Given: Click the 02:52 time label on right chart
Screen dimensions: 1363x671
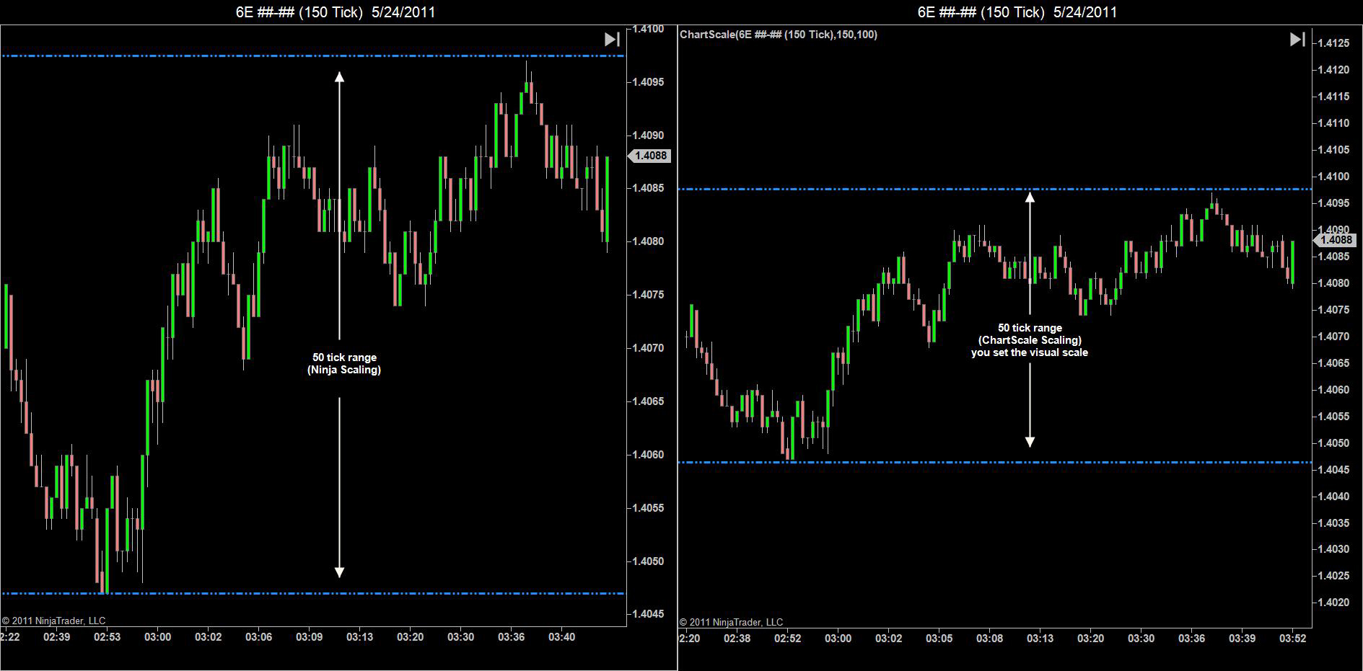Looking at the screenshot, I should pyautogui.click(x=788, y=639).
